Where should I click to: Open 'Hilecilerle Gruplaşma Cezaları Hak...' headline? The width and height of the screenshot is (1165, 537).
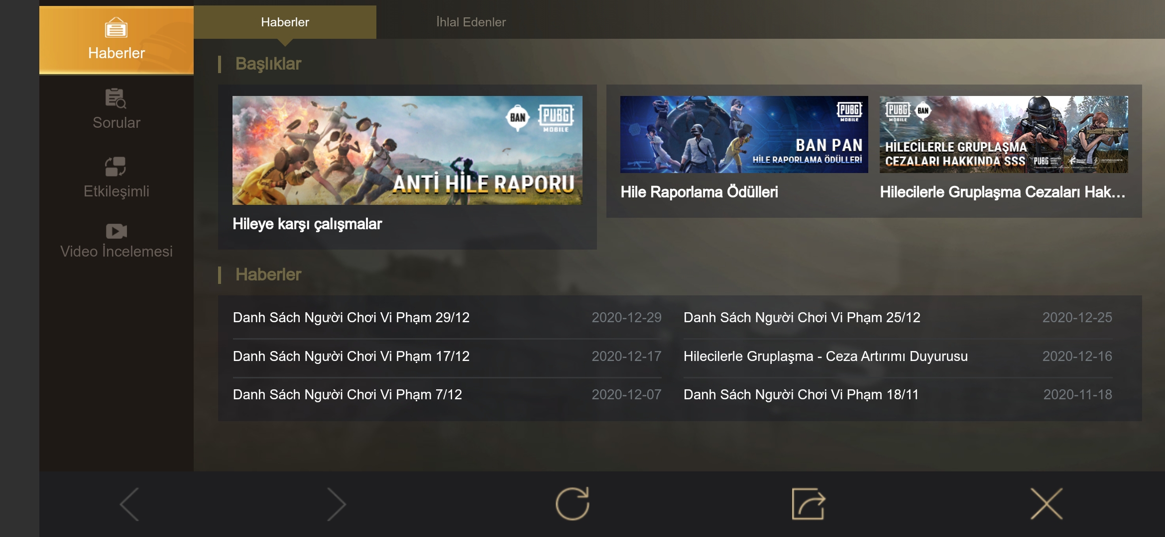(x=1003, y=192)
